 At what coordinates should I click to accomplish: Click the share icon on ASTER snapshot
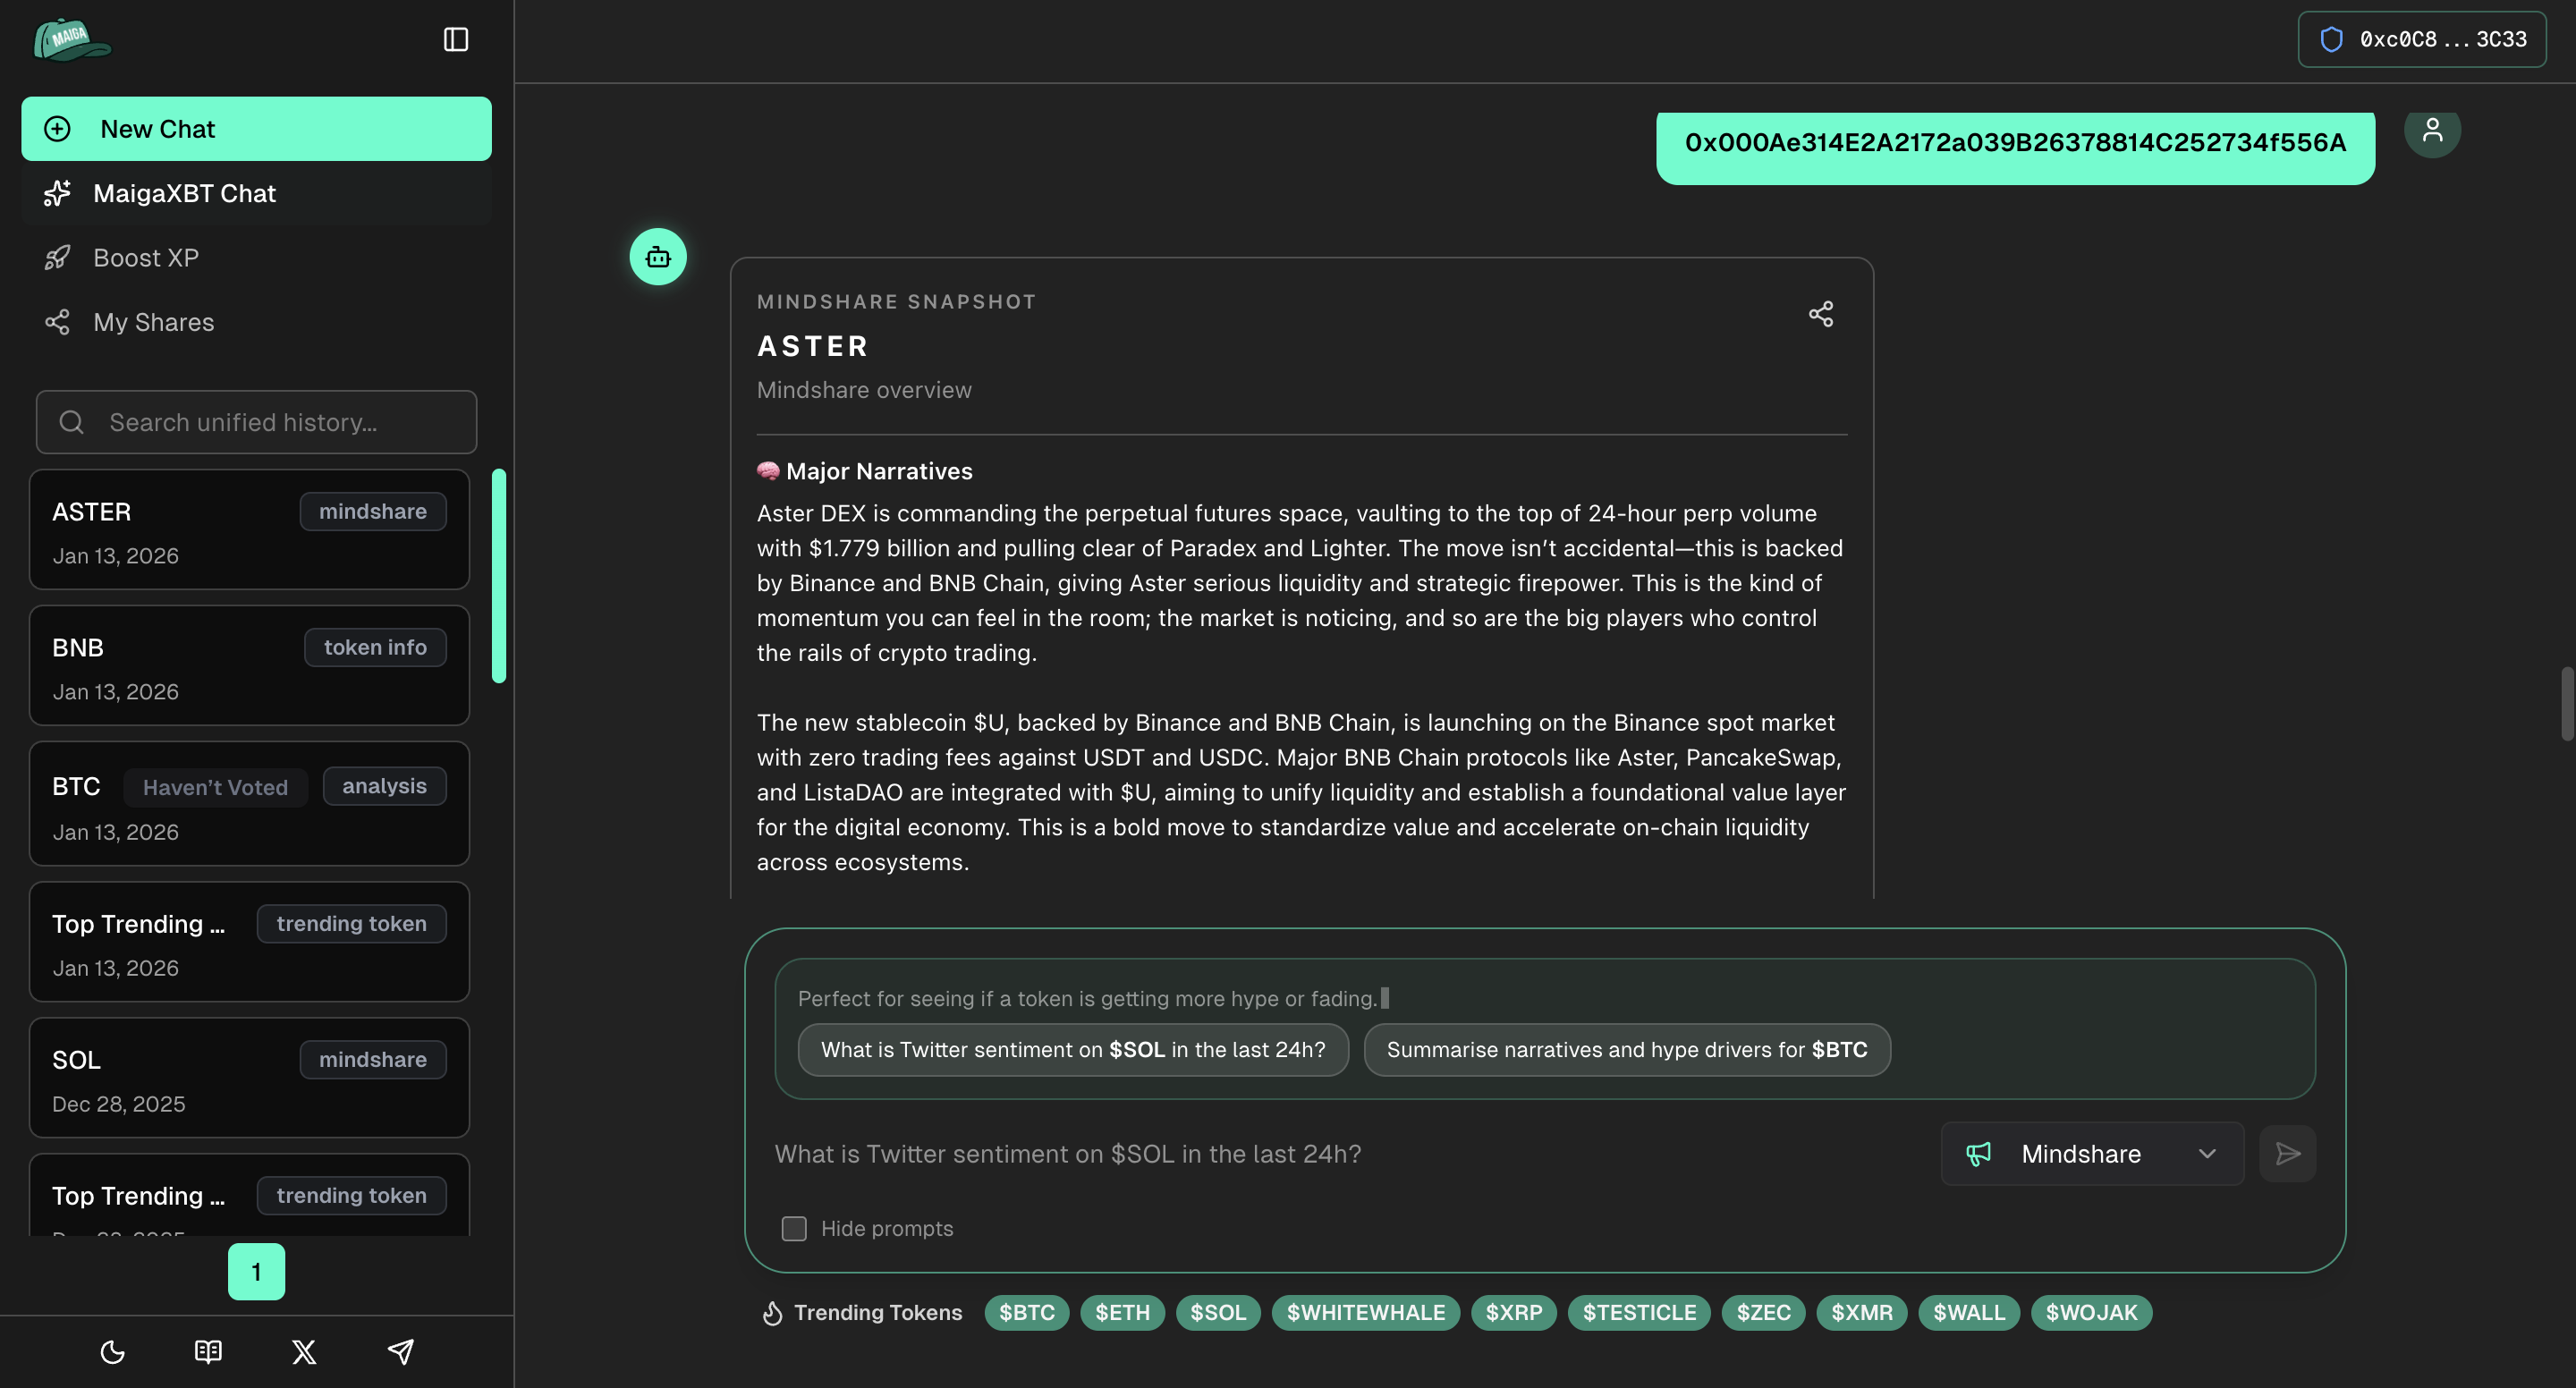tap(1821, 314)
